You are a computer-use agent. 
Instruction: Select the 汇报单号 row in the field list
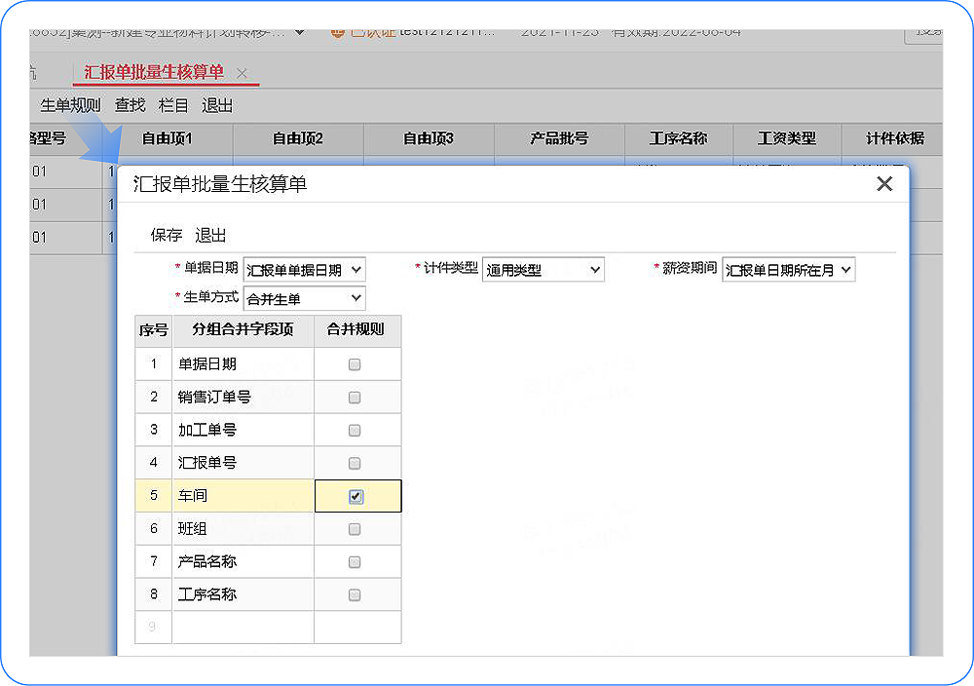[x=268, y=463]
